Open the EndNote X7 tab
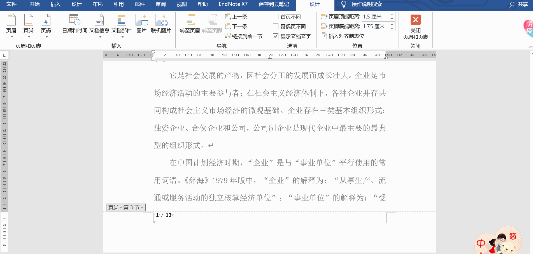533x254 pixels. pyautogui.click(x=233, y=4)
